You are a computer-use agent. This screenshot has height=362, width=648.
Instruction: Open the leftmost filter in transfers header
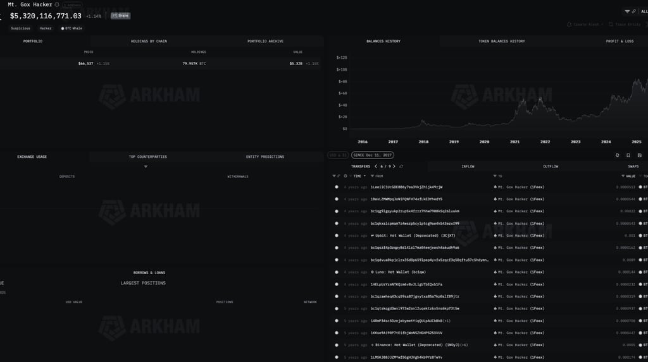pos(334,176)
